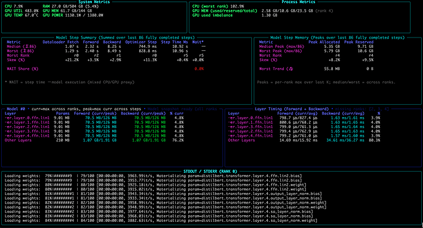Select the +21.2% dataloader skew value
The width and height of the screenshot is (423, 228).
(72, 60)
